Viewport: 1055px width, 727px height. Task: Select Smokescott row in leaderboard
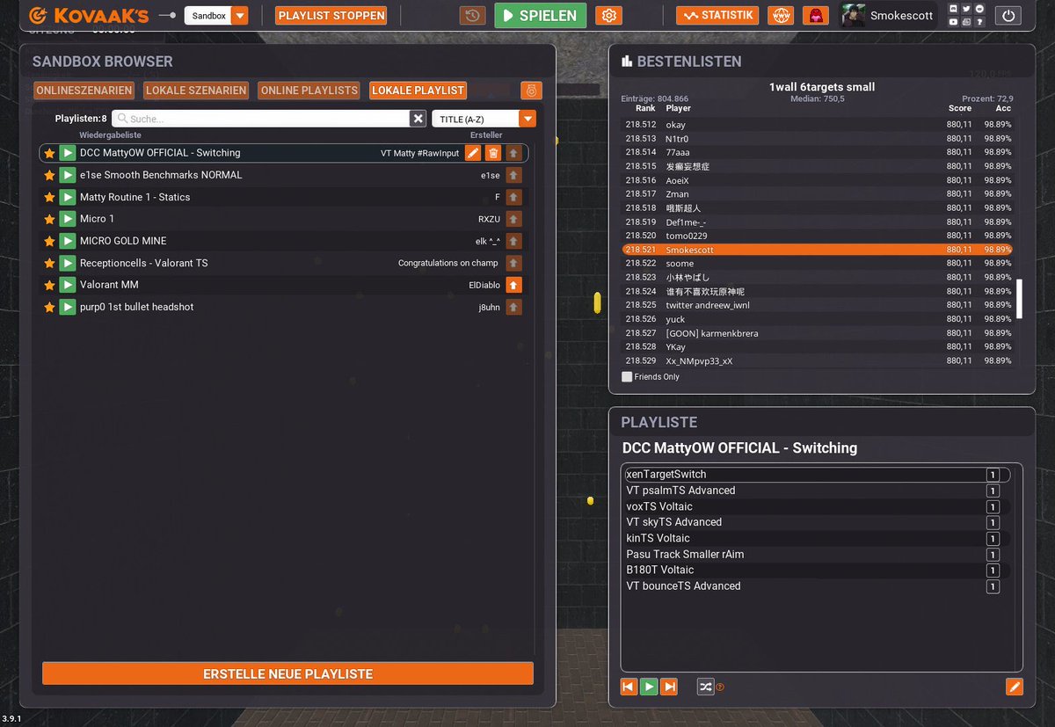pos(818,250)
